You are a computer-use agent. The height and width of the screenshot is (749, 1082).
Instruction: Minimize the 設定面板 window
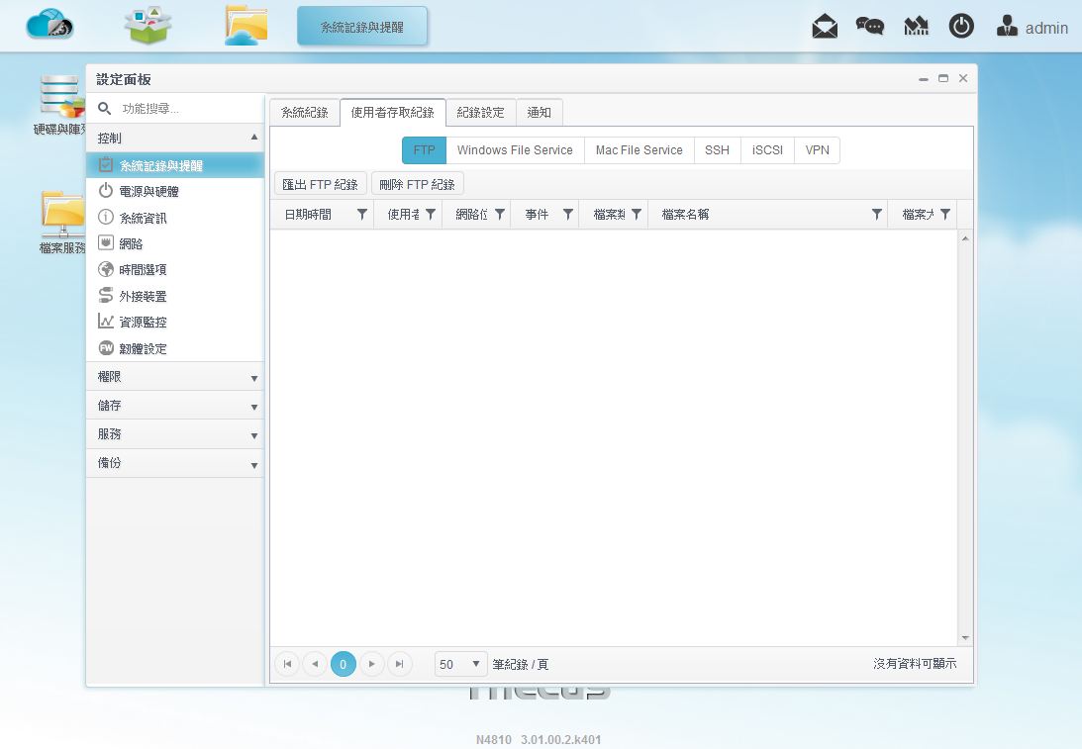924,79
